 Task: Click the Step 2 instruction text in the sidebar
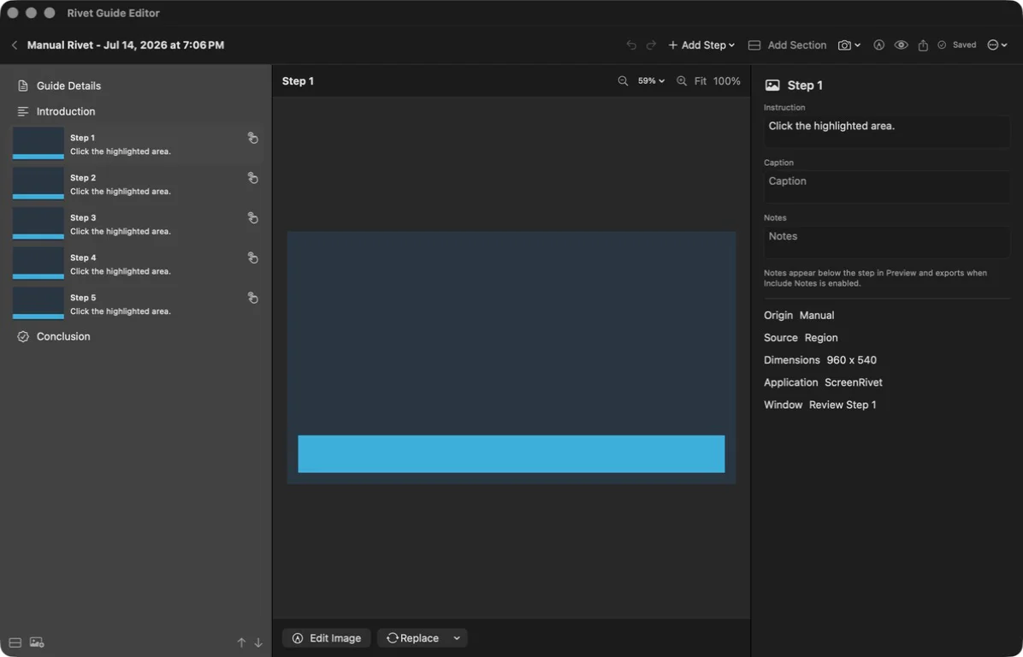(121, 191)
